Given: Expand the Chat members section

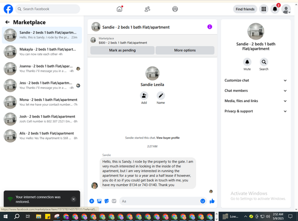Looking at the screenshot, I should (x=256, y=91).
